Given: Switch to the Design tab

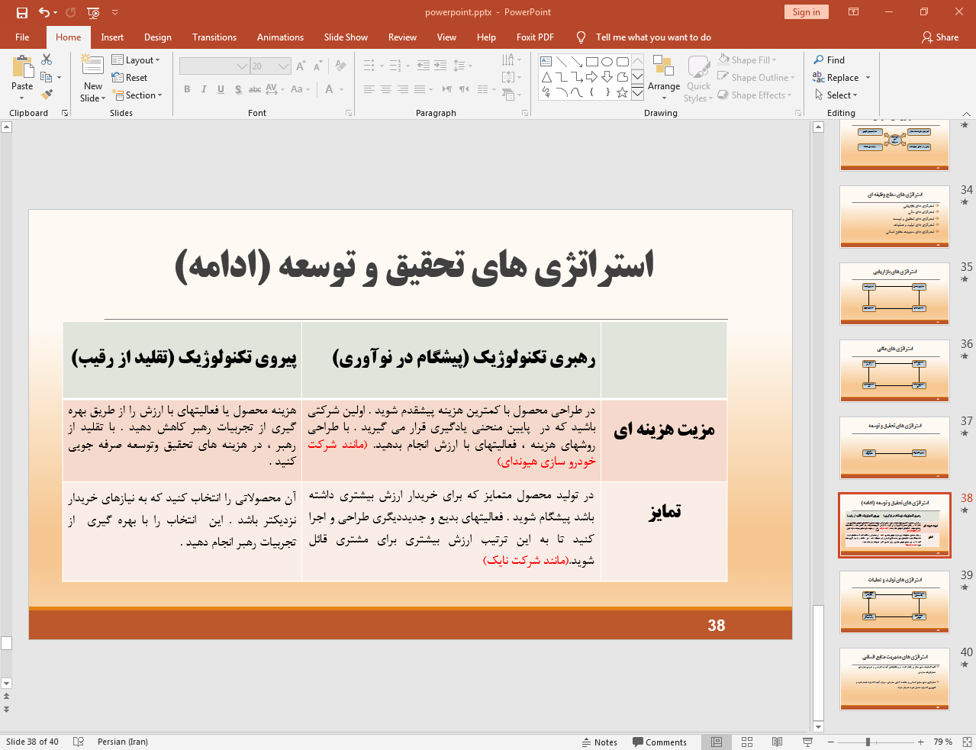Looking at the screenshot, I should [158, 37].
